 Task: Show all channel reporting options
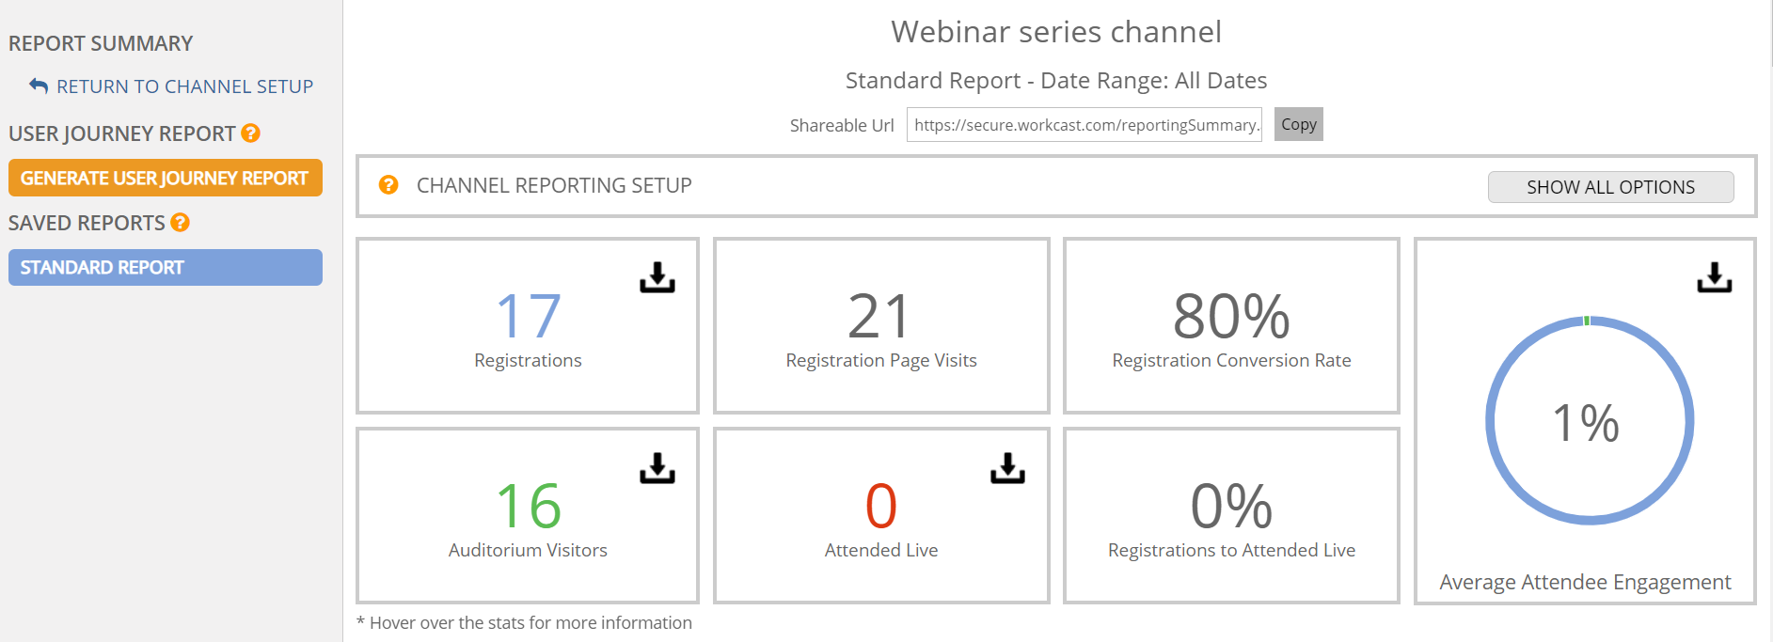coord(1610,187)
